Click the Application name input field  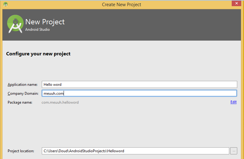coord(139,84)
